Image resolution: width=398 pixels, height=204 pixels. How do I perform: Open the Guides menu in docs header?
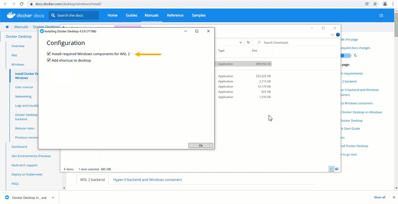[131, 15]
